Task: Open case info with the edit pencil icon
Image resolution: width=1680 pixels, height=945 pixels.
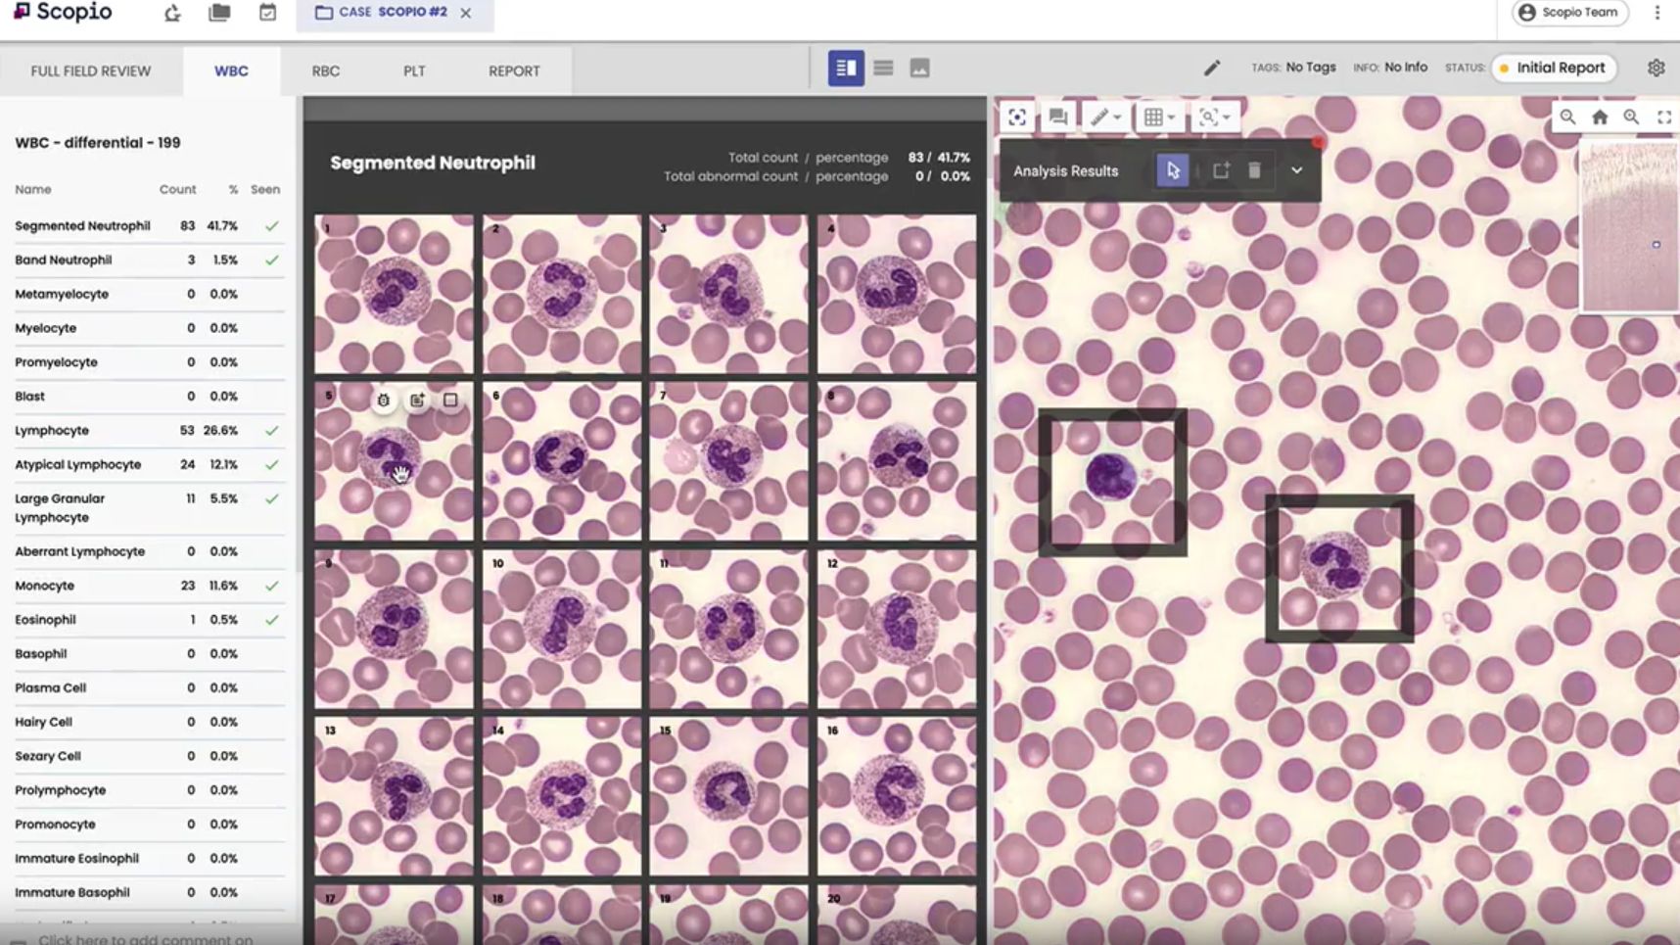Action: click(x=1212, y=68)
